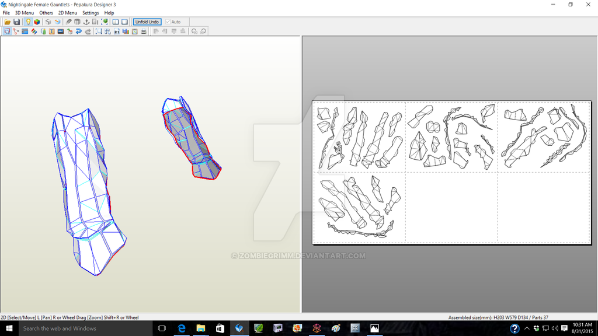The width and height of the screenshot is (598, 336).
Task: Select the orange T text tool
Action: point(52,32)
